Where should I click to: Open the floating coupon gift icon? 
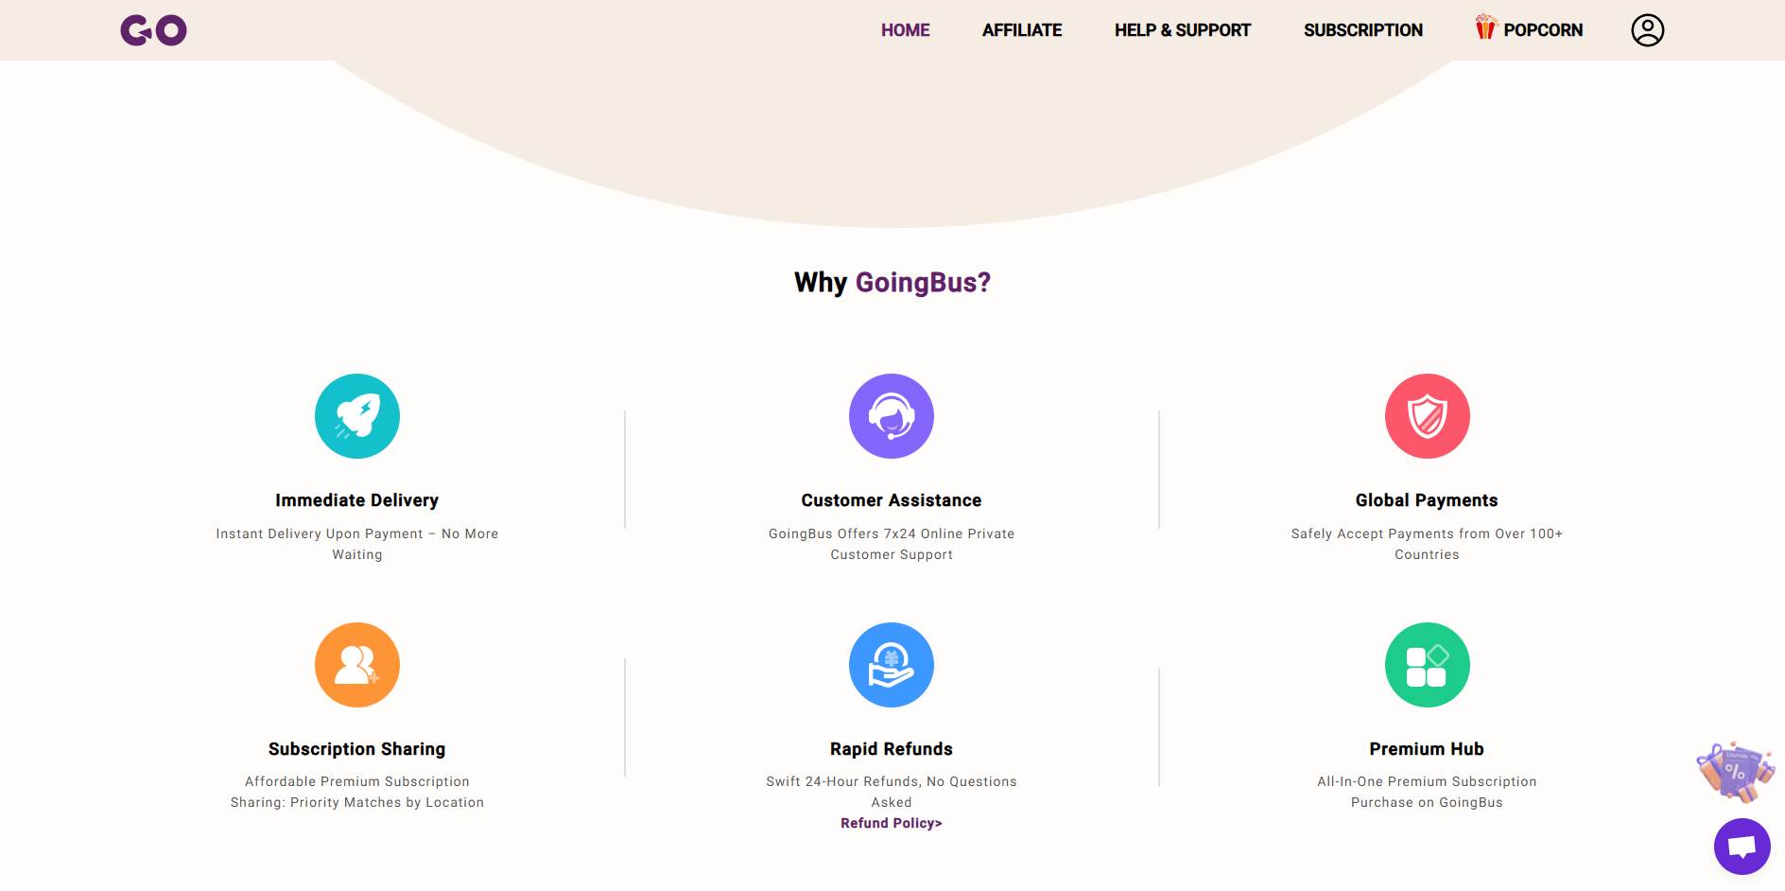pos(1736,771)
